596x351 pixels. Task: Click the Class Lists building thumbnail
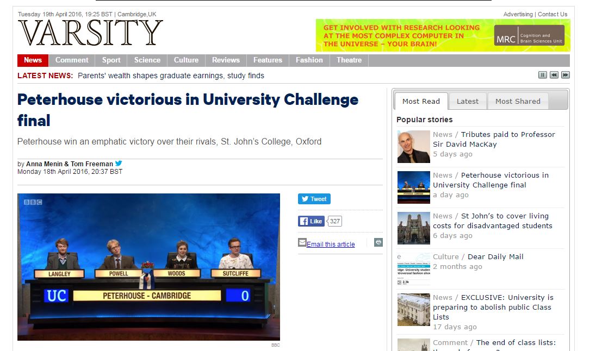(x=413, y=310)
